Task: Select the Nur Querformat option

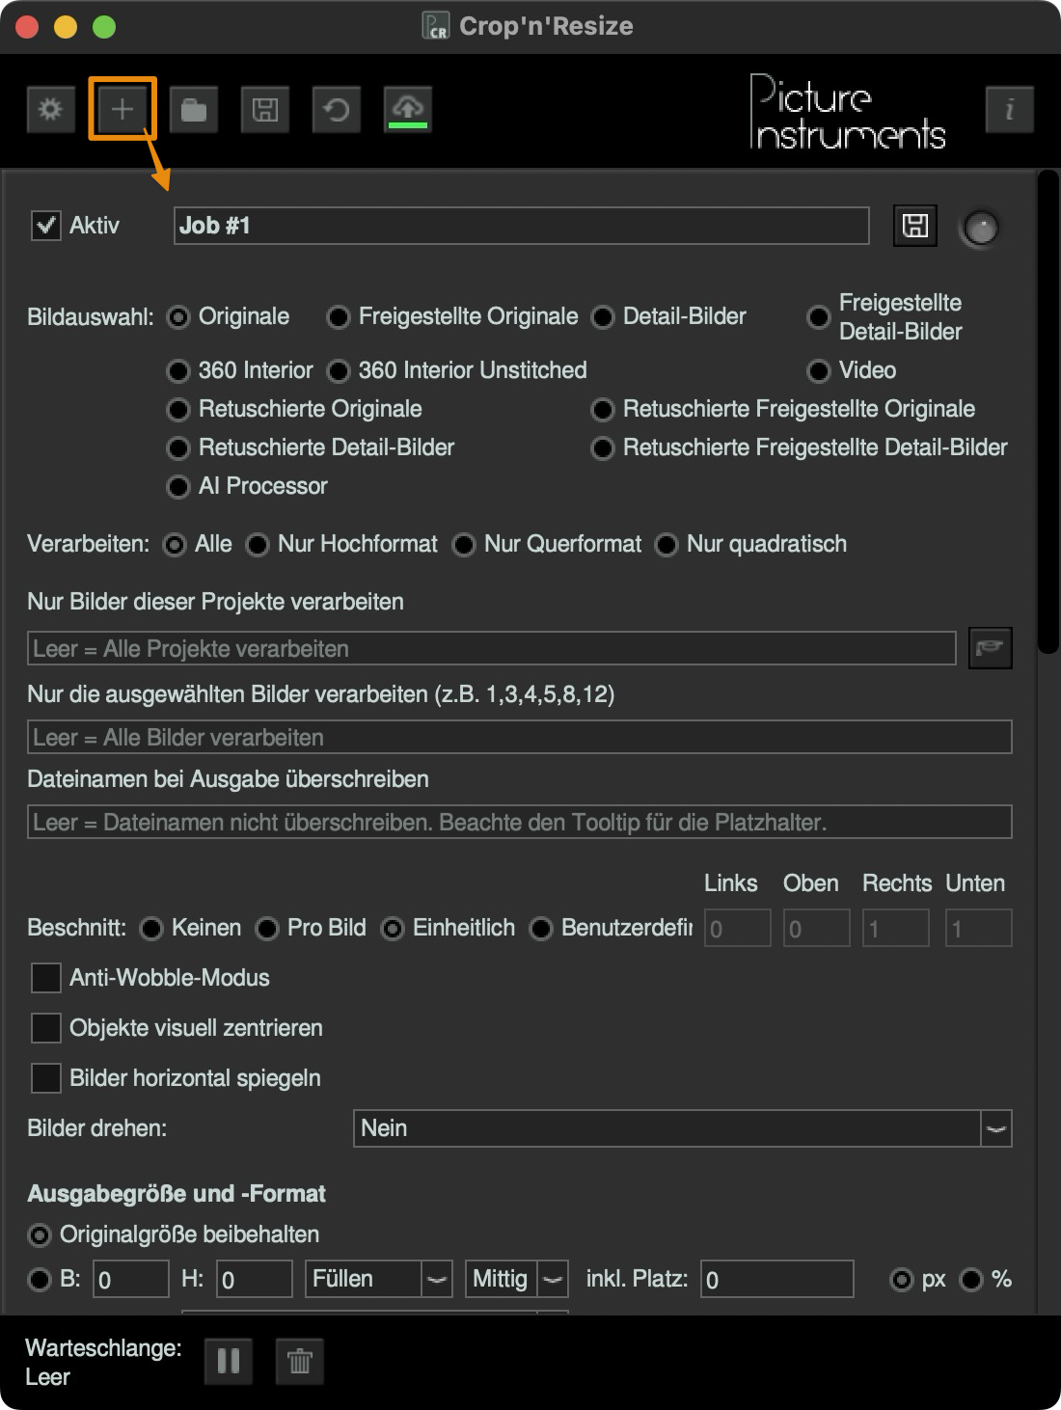Action: coord(464,544)
